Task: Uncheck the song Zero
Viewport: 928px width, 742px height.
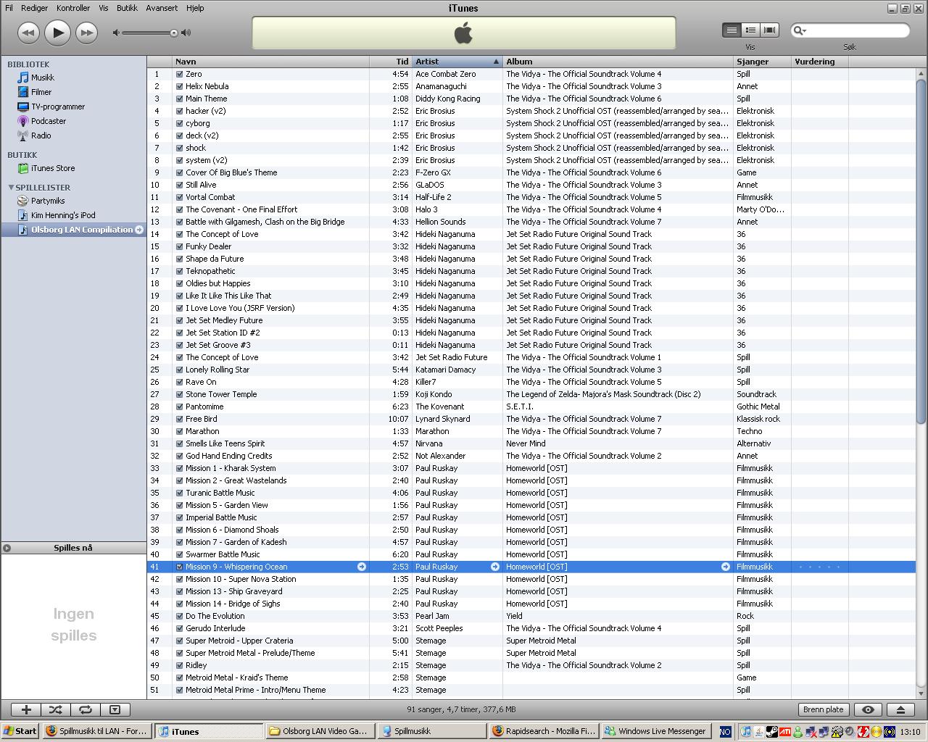Action: [x=179, y=74]
